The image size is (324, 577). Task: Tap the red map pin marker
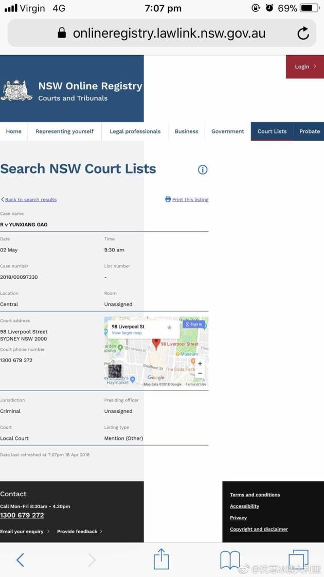click(156, 344)
